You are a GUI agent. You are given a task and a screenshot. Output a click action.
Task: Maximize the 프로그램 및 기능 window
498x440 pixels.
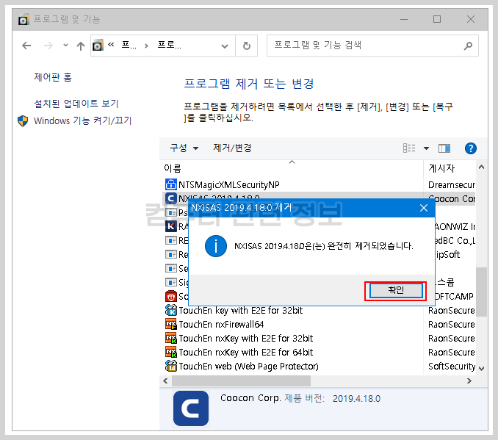[x=437, y=20]
